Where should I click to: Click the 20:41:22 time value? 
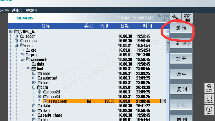(x=143, y=106)
